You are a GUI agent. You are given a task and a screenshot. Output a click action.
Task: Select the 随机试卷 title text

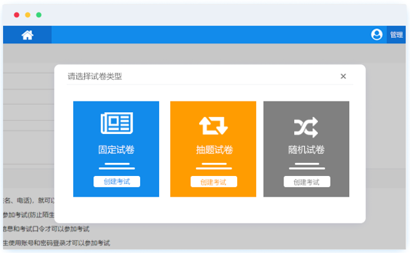[x=306, y=150]
